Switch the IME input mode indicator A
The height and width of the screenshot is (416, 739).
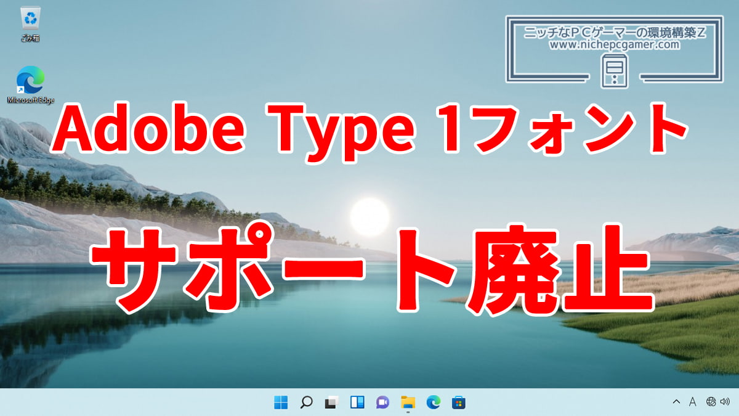pyautogui.click(x=692, y=402)
